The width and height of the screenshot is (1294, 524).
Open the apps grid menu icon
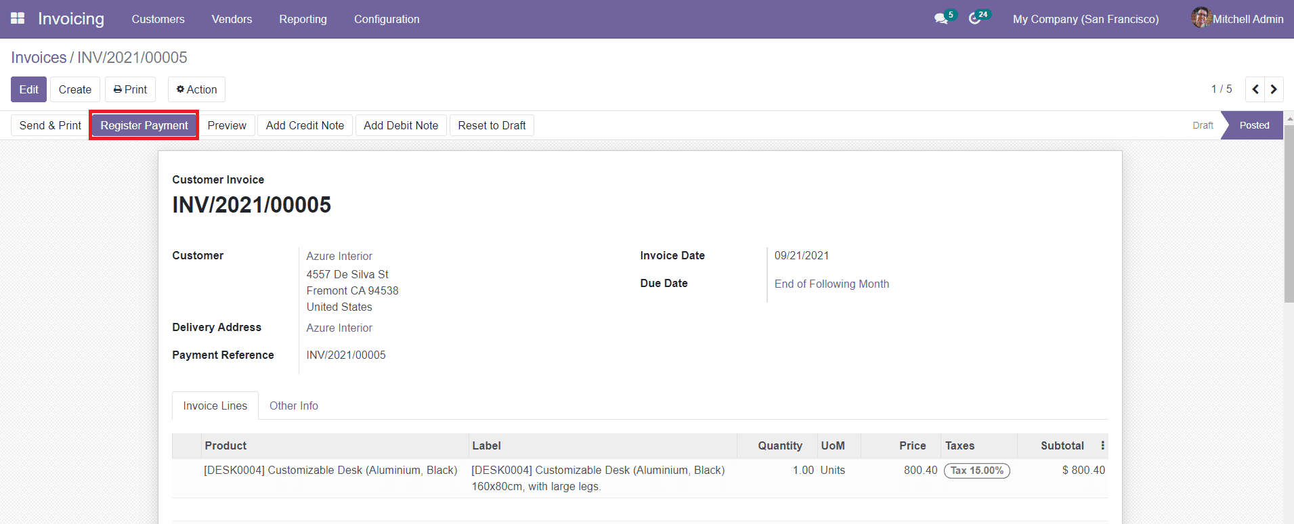click(18, 18)
